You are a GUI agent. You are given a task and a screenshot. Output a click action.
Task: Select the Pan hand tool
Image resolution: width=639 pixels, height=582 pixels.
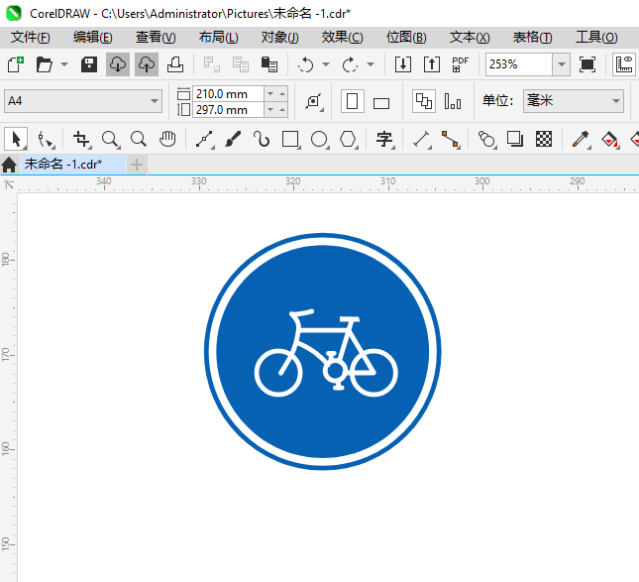(x=167, y=140)
